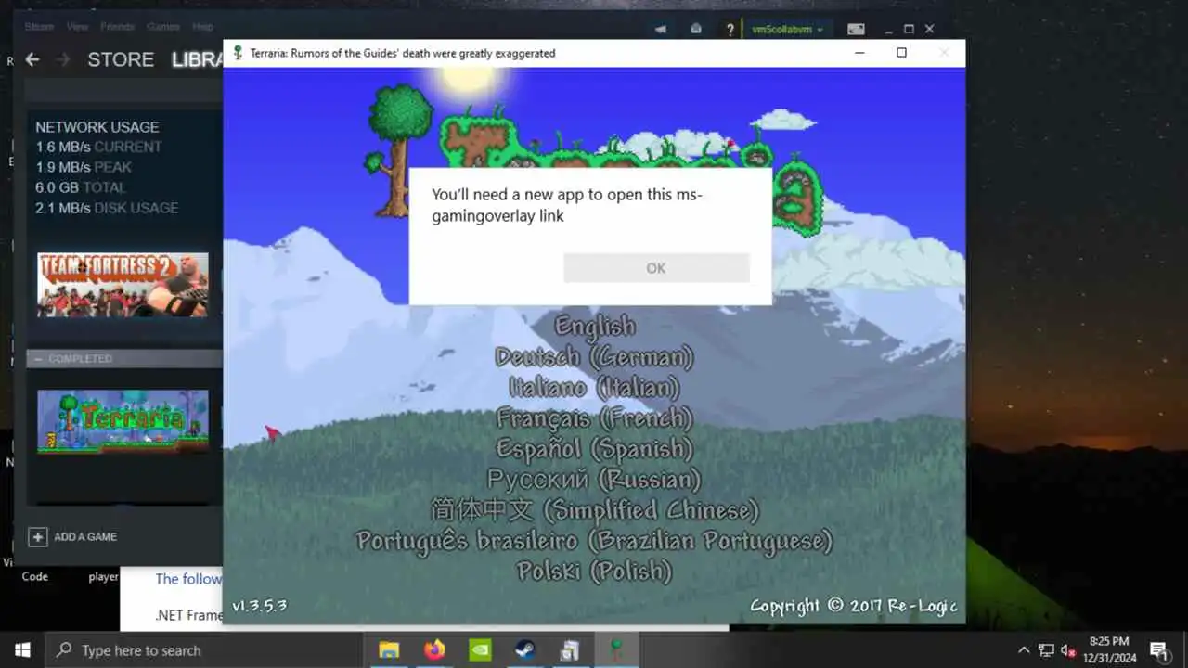1188x668 pixels.
Task: Open the Help menu in Steam
Action: pyautogui.click(x=202, y=27)
